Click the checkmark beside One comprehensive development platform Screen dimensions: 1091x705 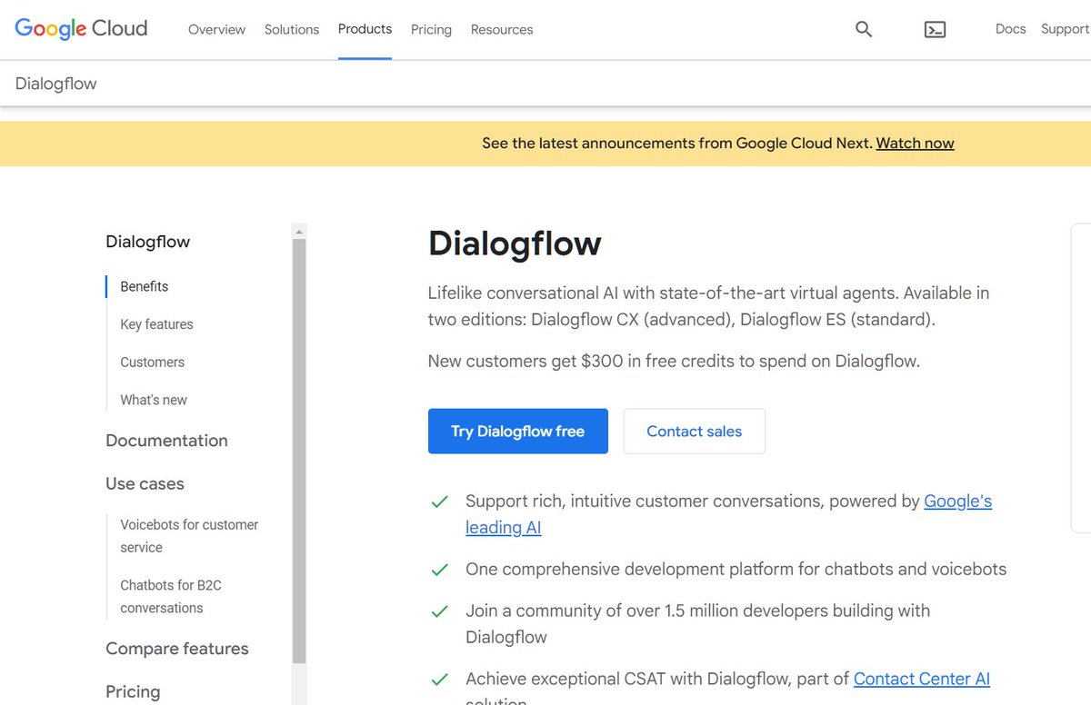pos(440,570)
